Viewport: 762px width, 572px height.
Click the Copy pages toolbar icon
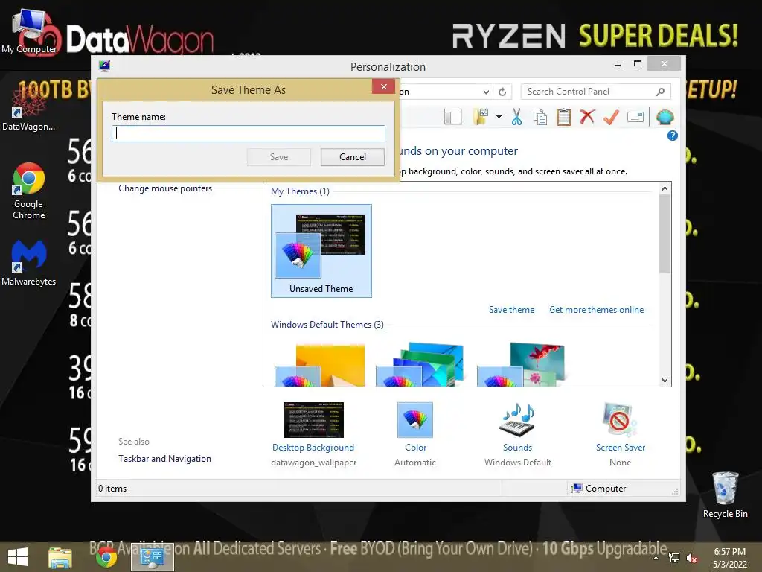pyautogui.click(x=540, y=117)
